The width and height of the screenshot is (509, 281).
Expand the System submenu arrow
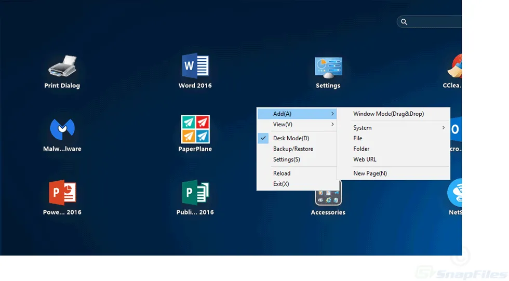pyautogui.click(x=444, y=128)
